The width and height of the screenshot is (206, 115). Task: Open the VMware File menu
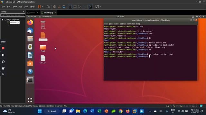click(x=3, y=6)
